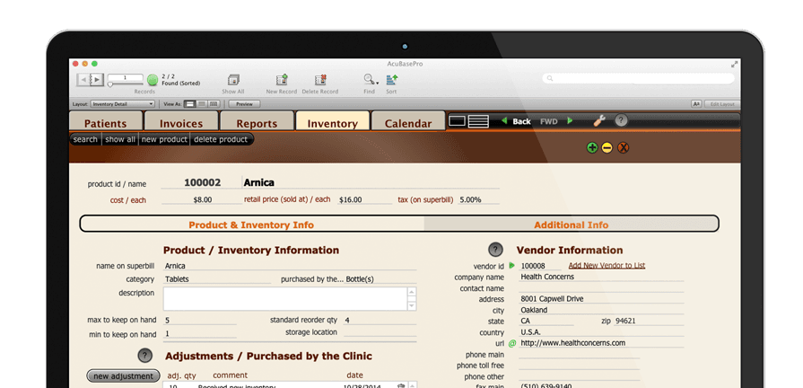
Task: Click the Preview button
Action: pos(244,104)
